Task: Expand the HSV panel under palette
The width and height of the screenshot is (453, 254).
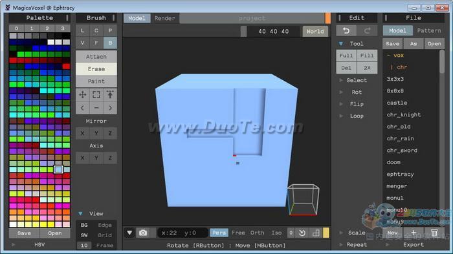Action: (x=39, y=244)
